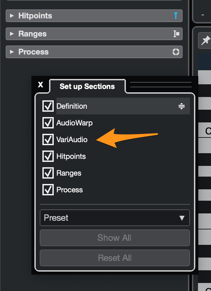Click the Definition reorder handle icon

(x=181, y=106)
